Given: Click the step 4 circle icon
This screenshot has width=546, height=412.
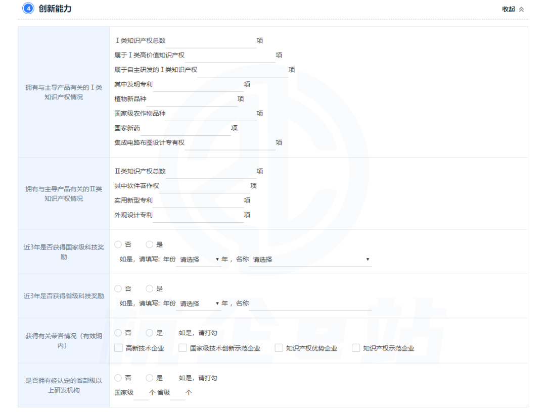Looking at the screenshot, I should tap(28, 9).
